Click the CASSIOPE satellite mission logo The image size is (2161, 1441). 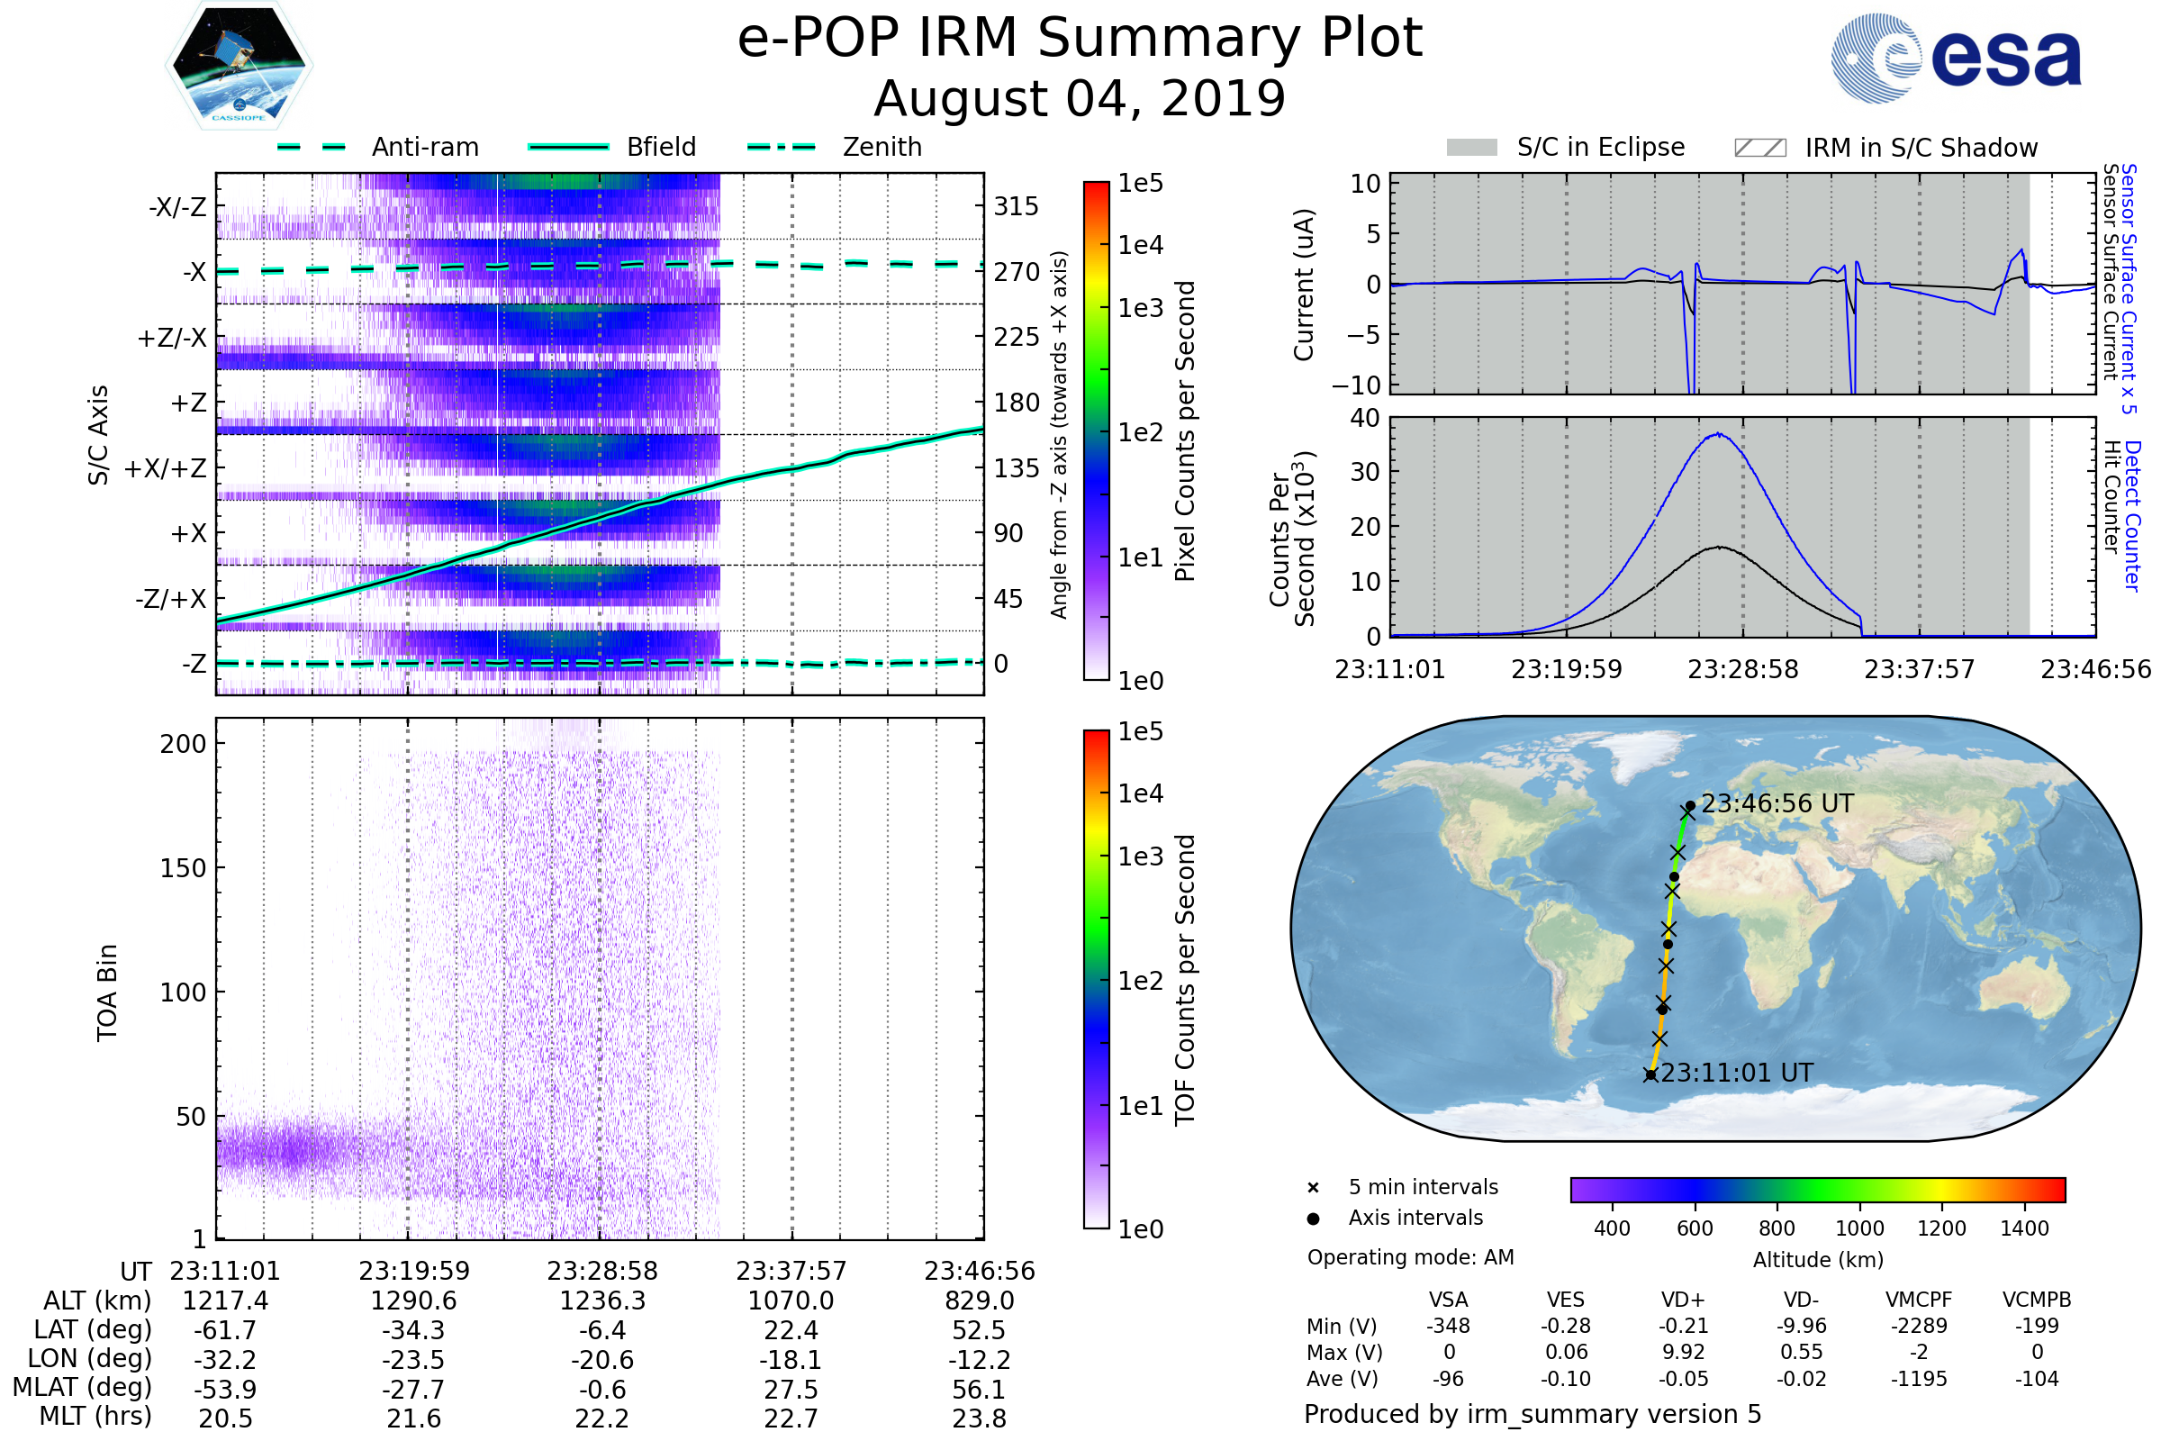(239, 66)
